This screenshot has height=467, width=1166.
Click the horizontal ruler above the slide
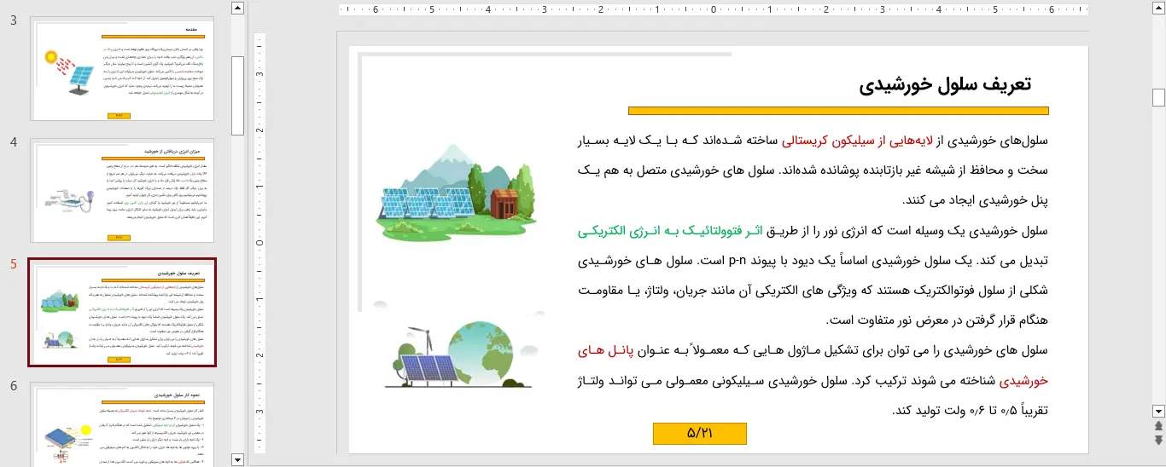coord(714,9)
